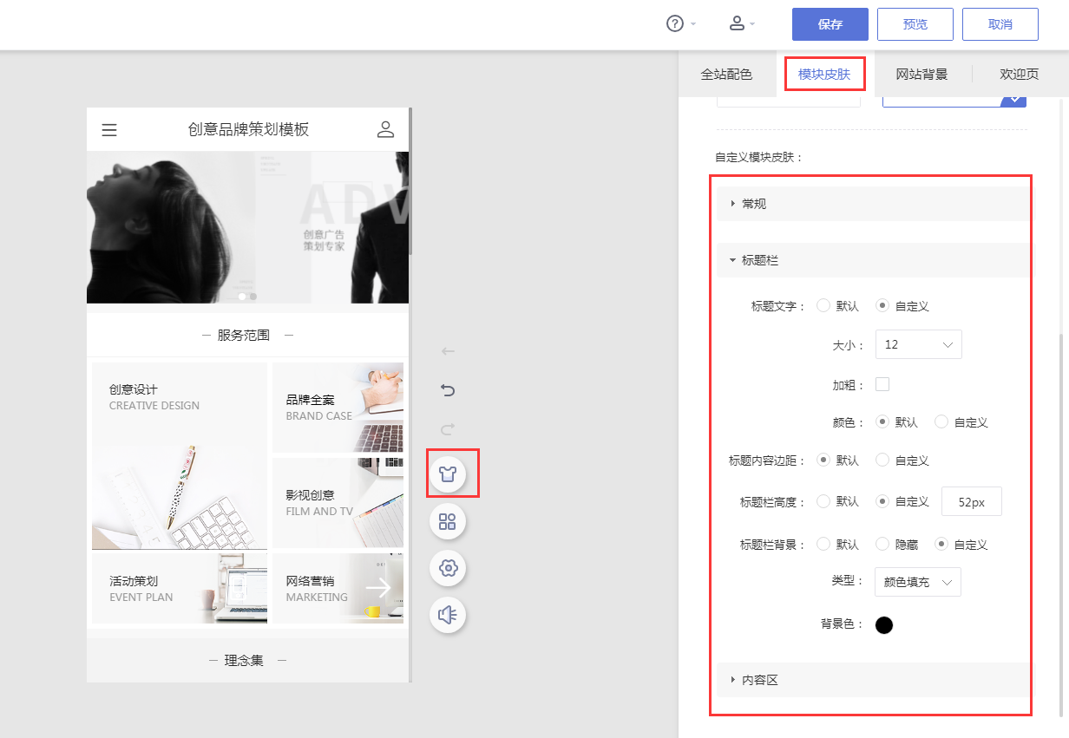Expand the 内容区 section

875,680
